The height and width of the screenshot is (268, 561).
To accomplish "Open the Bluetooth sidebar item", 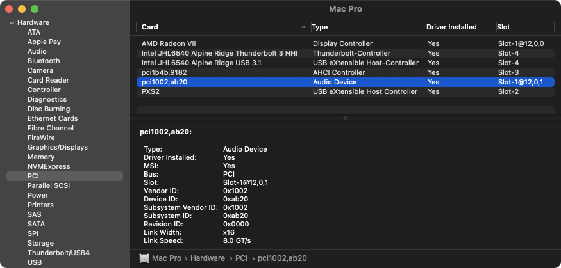I will pos(44,61).
